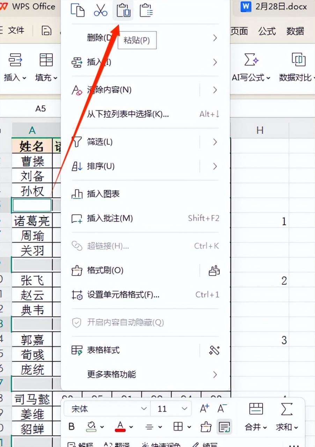315x447 pixels.
Task: Choose Insert Comment (插入批注)
Action: pos(145,218)
